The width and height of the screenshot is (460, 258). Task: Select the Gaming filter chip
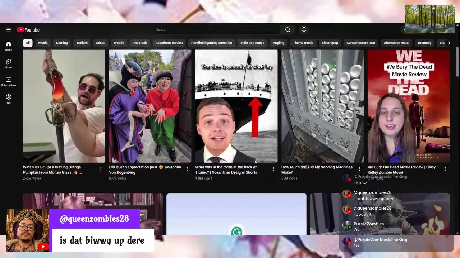pos(62,43)
